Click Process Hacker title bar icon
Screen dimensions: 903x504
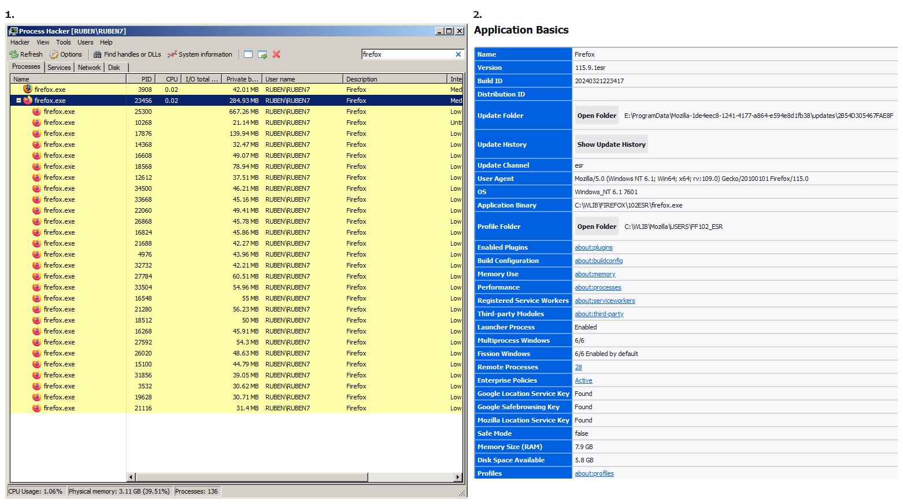click(13, 31)
